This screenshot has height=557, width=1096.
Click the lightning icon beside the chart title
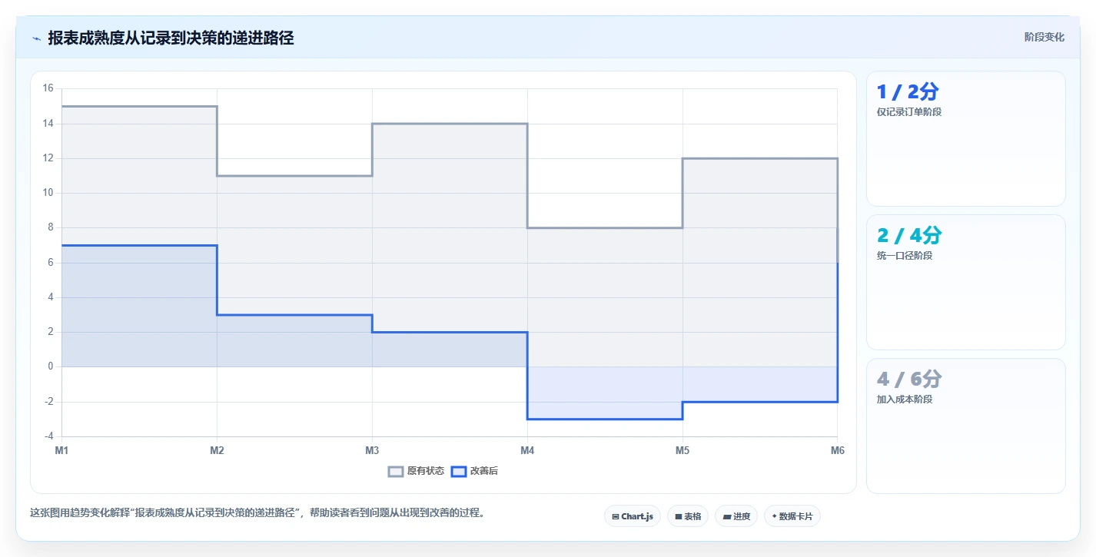coord(36,38)
